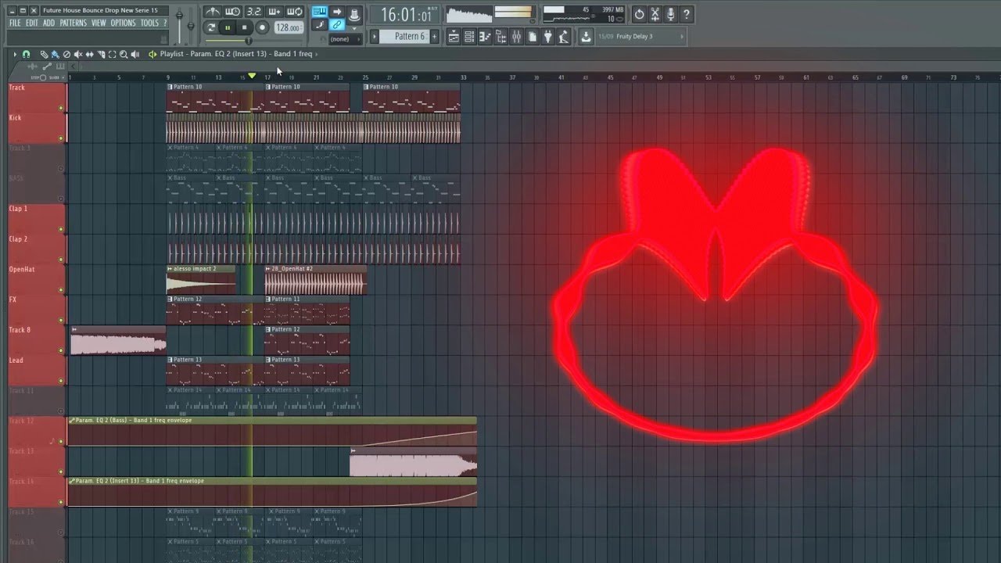Screen dimensions: 1001x563
Task: Open the PATTERNS menu
Action: (73, 23)
